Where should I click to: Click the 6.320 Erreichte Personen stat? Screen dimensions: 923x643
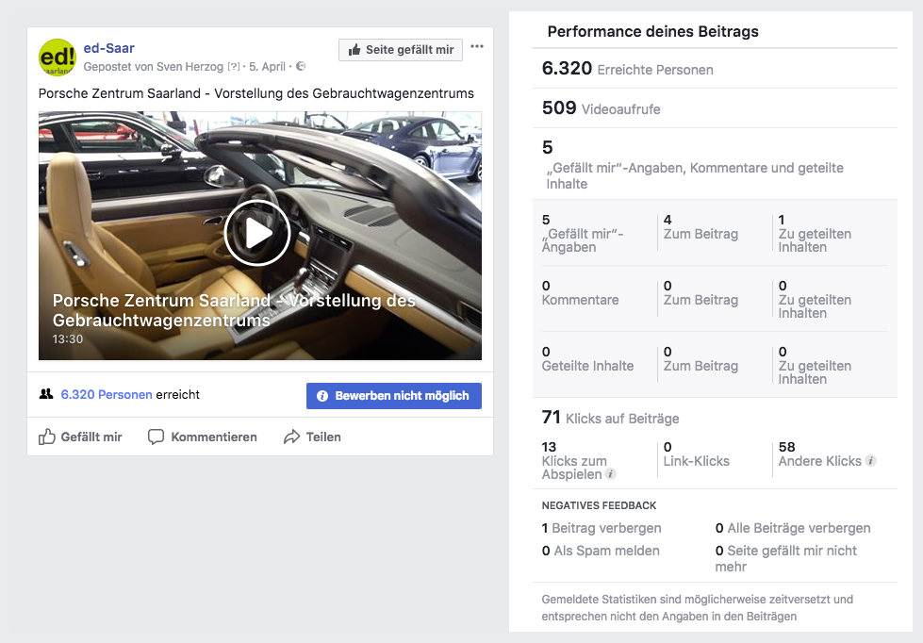coord(628,69)
